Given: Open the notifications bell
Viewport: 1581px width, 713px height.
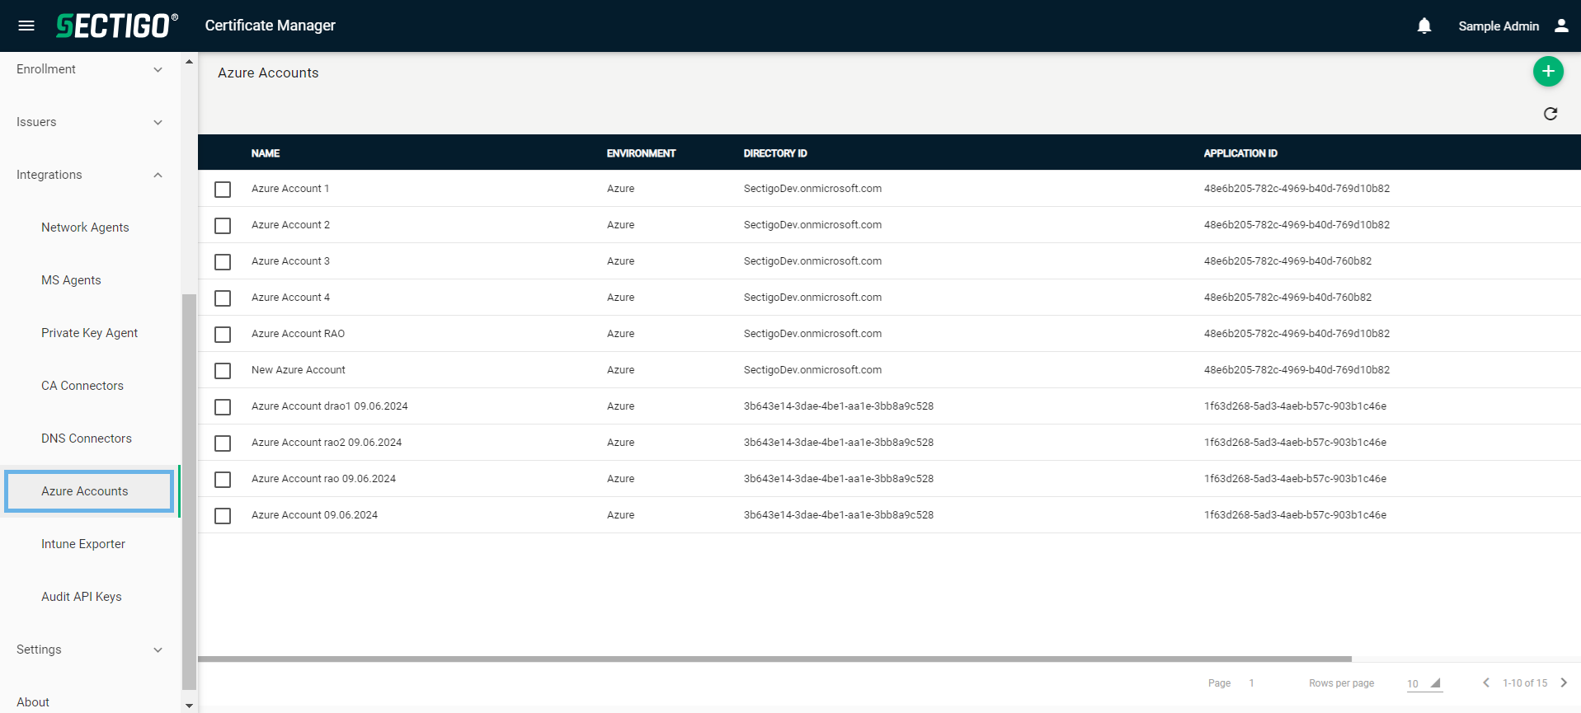Looking at the screenshot, I should pyautogui.click(x=1424, y=26).
